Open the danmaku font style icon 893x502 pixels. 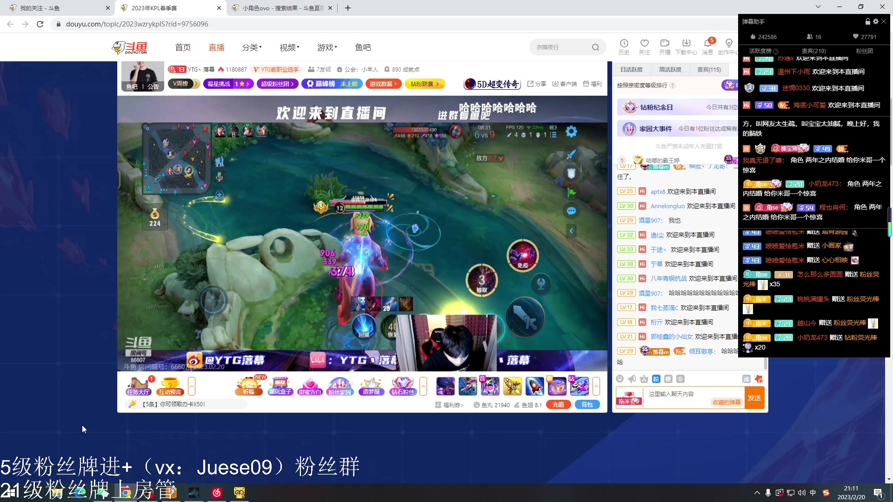point(644,379)
